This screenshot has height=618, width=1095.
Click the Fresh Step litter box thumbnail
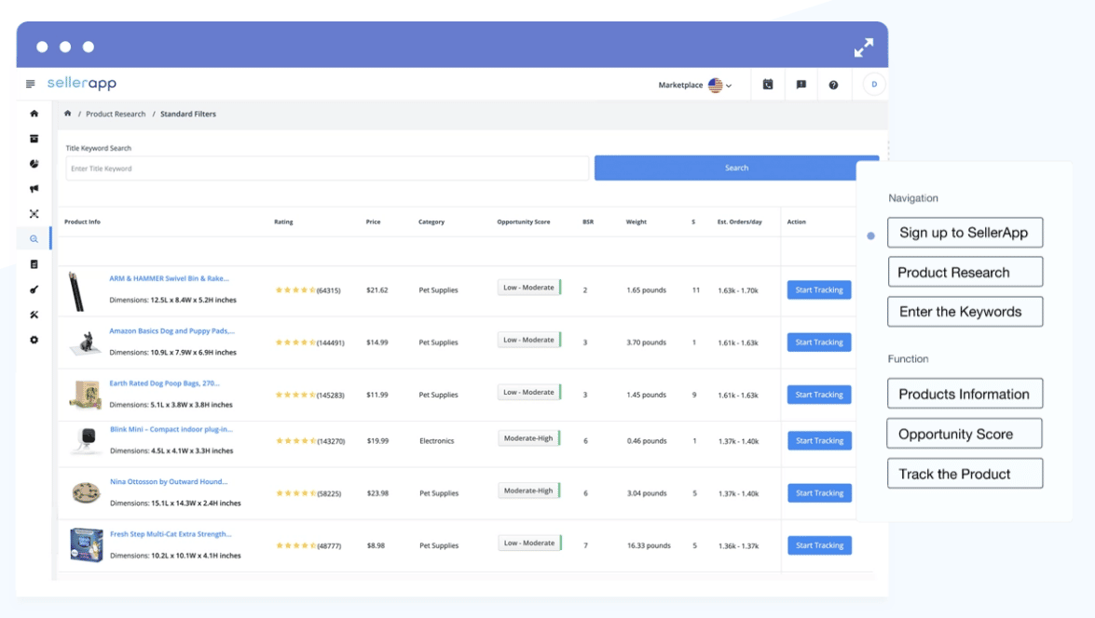click(86, 544)
